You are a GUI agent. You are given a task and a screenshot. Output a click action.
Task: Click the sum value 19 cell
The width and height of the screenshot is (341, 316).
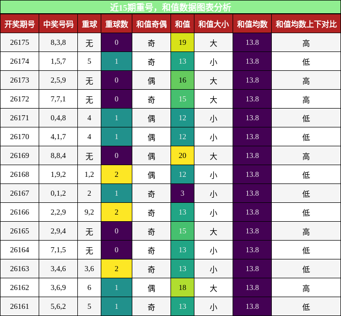[183, 42]
